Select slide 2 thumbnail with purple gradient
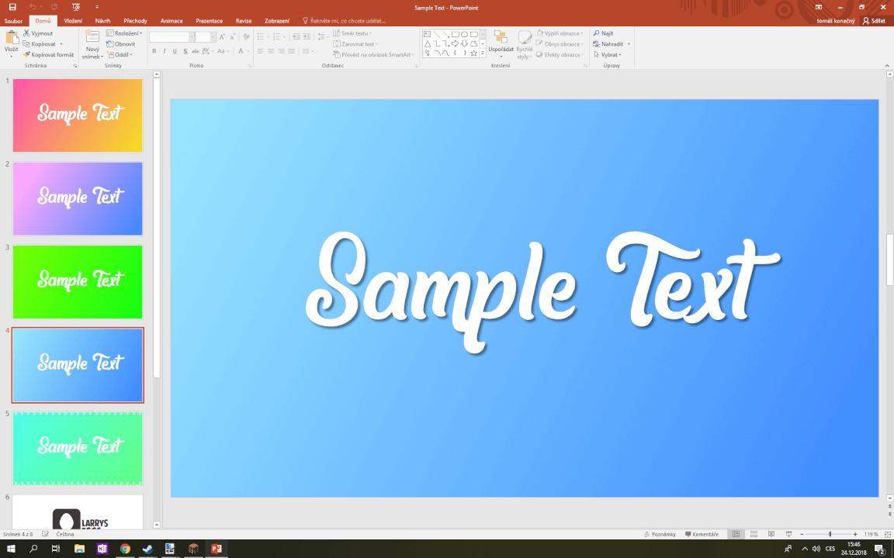The image size is (894, 558). click(78, 198)
